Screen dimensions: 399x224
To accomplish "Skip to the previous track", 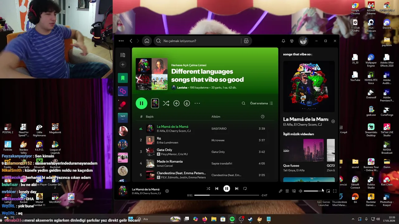I will [217, 189].
